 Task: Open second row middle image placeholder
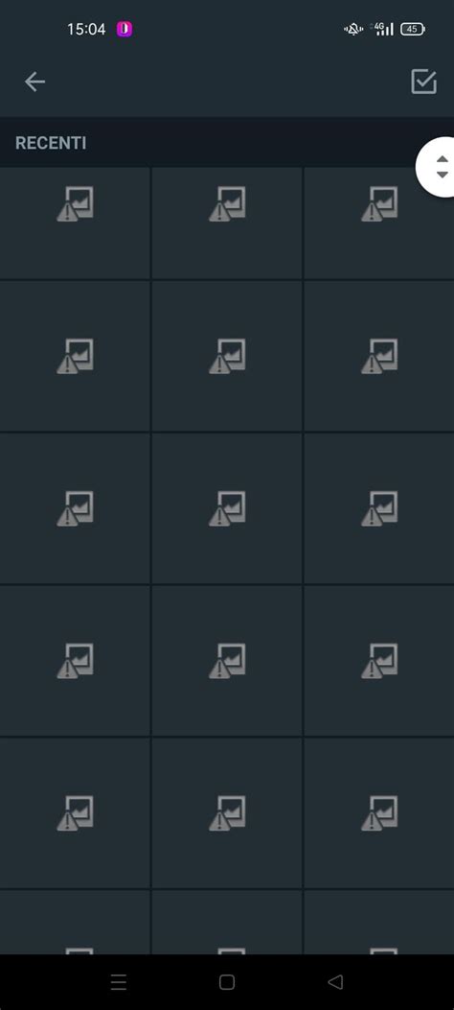pyautogui.click(x=227, y=356)
